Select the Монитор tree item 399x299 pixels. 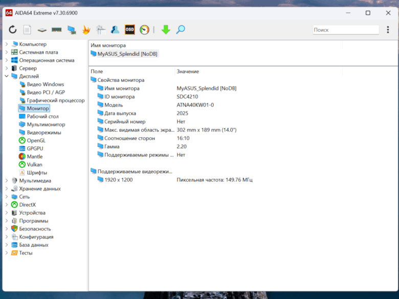[34, 108]
